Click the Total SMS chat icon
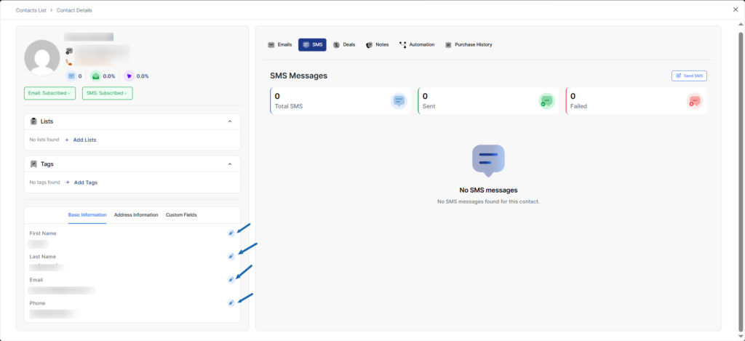This screenshot has width=745, height=341. [398, 101]
